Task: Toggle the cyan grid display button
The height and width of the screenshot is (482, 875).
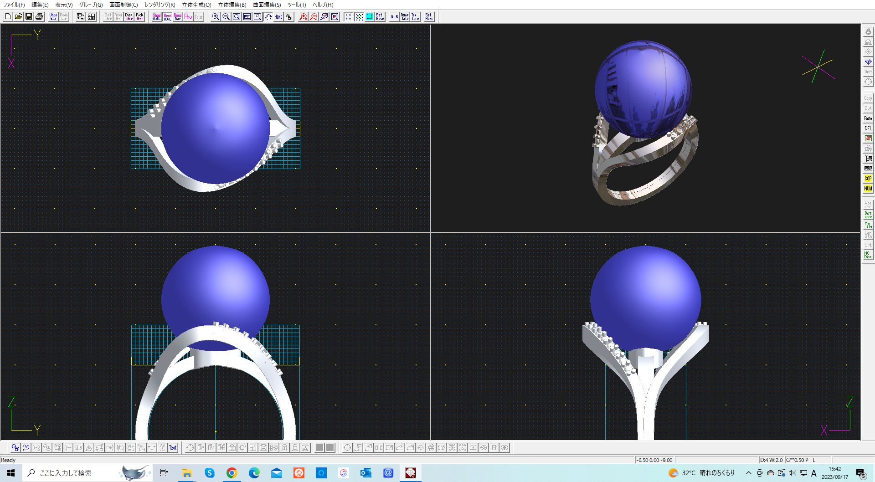Action: (370, 17)
